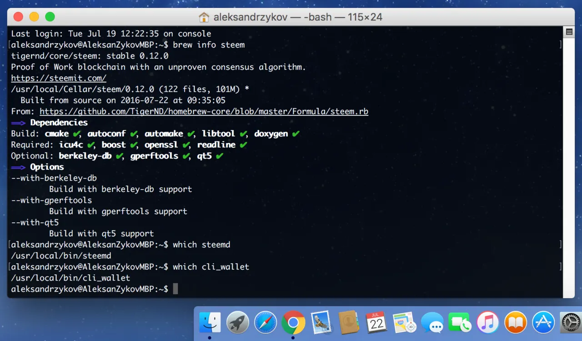Open the GitHub steem.rb formula link
Viewport: 582px width, 341px height.
204,111
